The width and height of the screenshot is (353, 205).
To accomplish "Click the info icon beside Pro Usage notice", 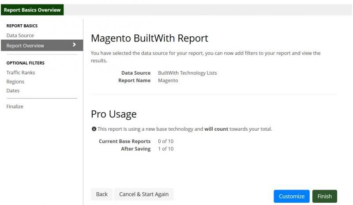I will coord(94,129).
